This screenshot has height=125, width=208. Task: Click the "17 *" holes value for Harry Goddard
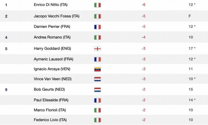coord(192,49)
